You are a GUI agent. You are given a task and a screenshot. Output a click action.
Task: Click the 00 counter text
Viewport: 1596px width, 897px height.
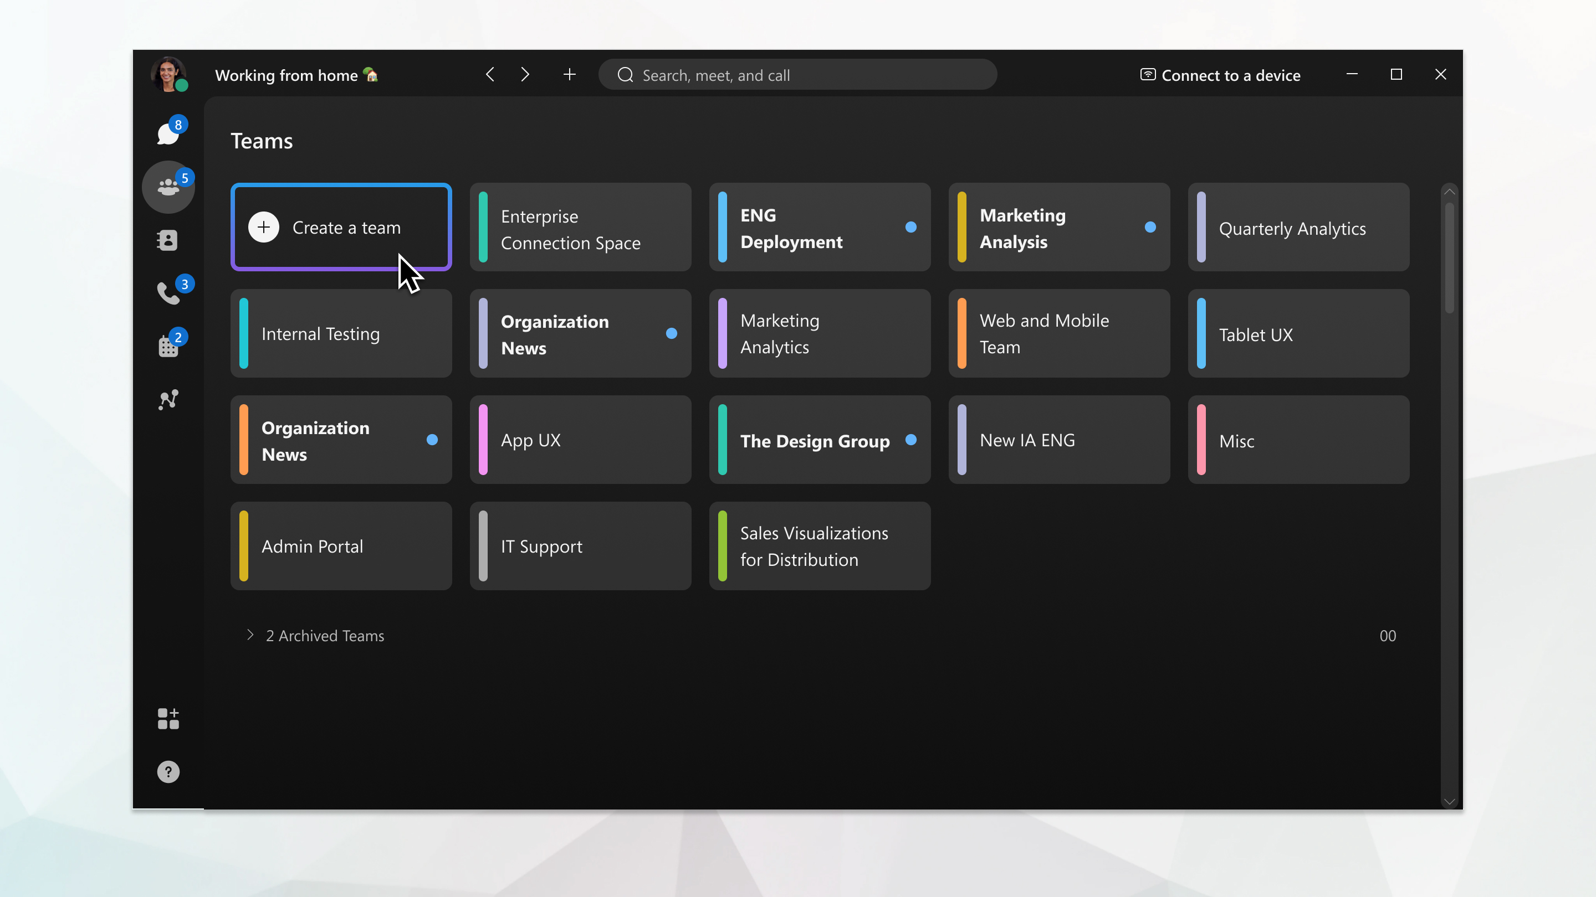pyautogui.click(x=1387, y=636)
